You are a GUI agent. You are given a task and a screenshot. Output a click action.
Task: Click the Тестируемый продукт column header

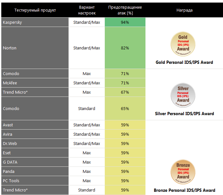coord(35,10)
